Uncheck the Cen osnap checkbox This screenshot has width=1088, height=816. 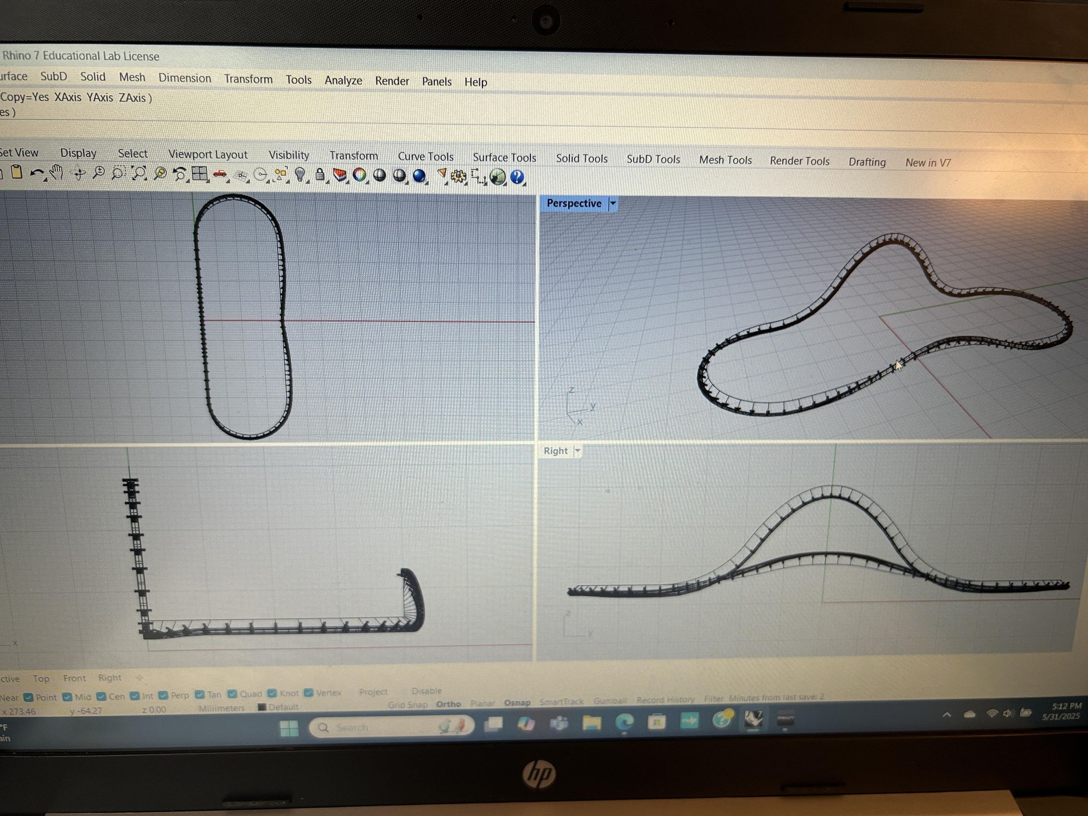point(102,696)
